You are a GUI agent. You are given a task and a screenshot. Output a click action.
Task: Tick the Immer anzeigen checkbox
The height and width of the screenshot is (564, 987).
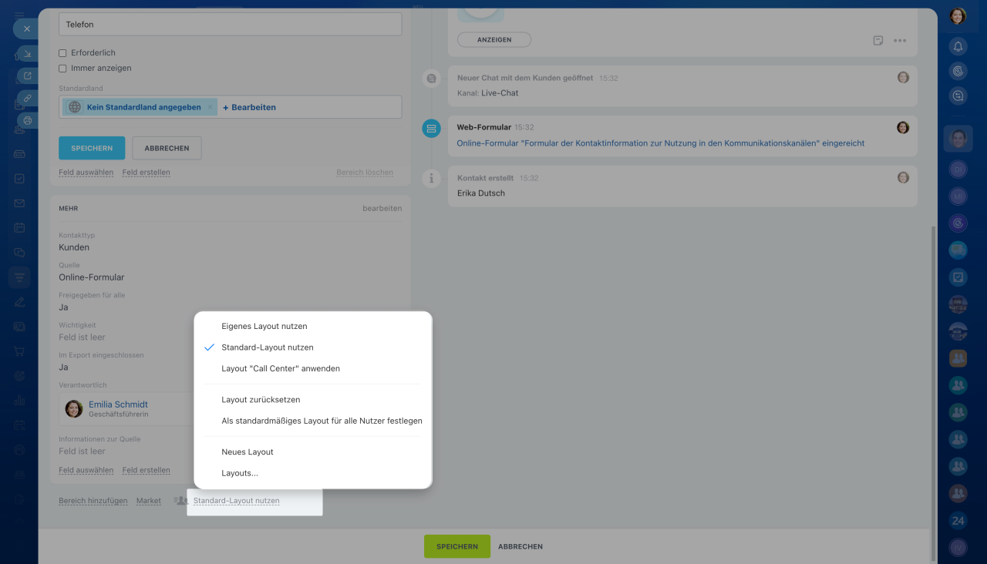click(62, 69)
